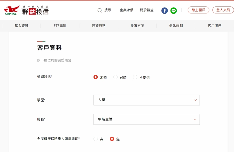Select 無 for major illness declaration
The height and width of the screenshot is (152, 234).
click(x=112, y=139)
